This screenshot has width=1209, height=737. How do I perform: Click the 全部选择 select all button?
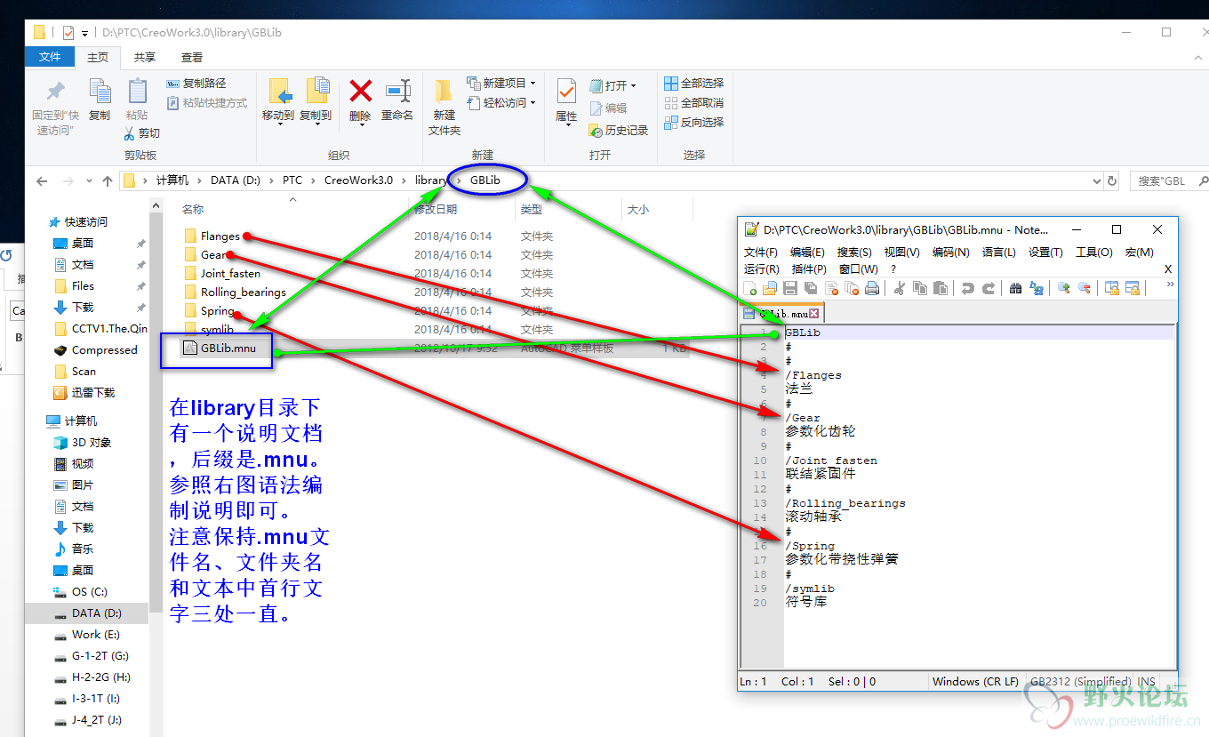pyautogui.click(x=694, y=84)
